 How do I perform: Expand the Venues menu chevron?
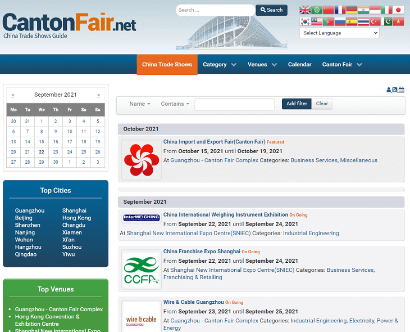coord(274,65)
